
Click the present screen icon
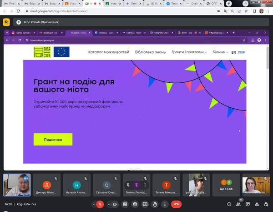[145, 204]
